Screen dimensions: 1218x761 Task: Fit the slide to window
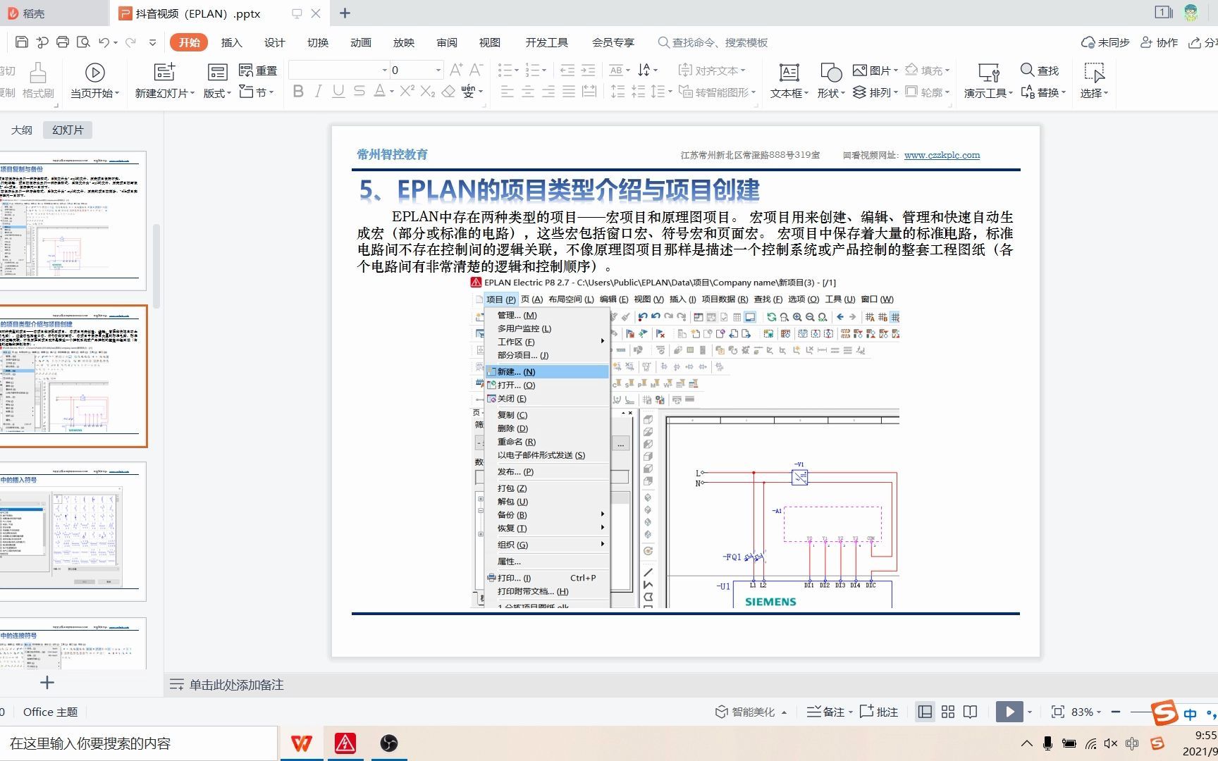tap(1057, 712)
